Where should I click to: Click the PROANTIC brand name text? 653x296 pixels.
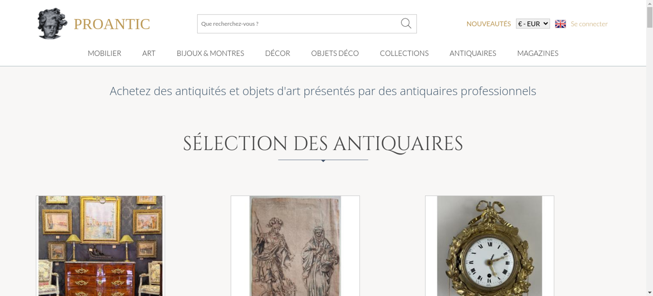[112, 24]
